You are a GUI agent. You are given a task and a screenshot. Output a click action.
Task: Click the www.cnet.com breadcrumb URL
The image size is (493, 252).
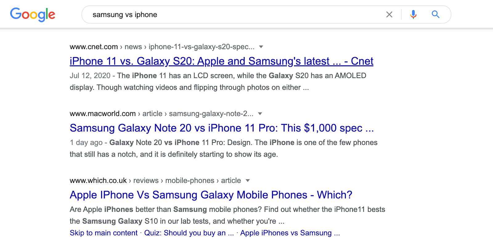(94, 47)
